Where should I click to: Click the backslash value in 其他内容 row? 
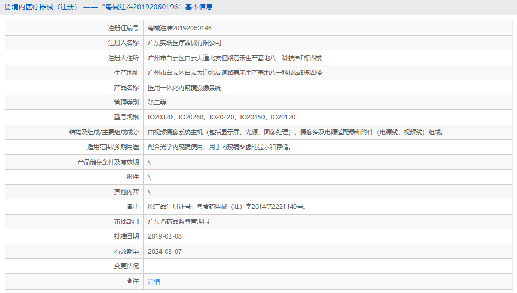coord(150,192)
